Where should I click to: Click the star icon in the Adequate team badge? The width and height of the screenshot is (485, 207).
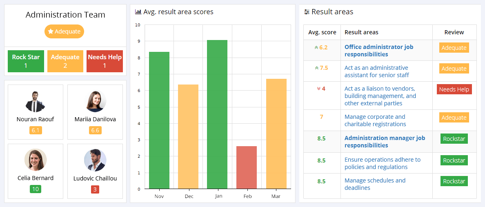[51, 31]
